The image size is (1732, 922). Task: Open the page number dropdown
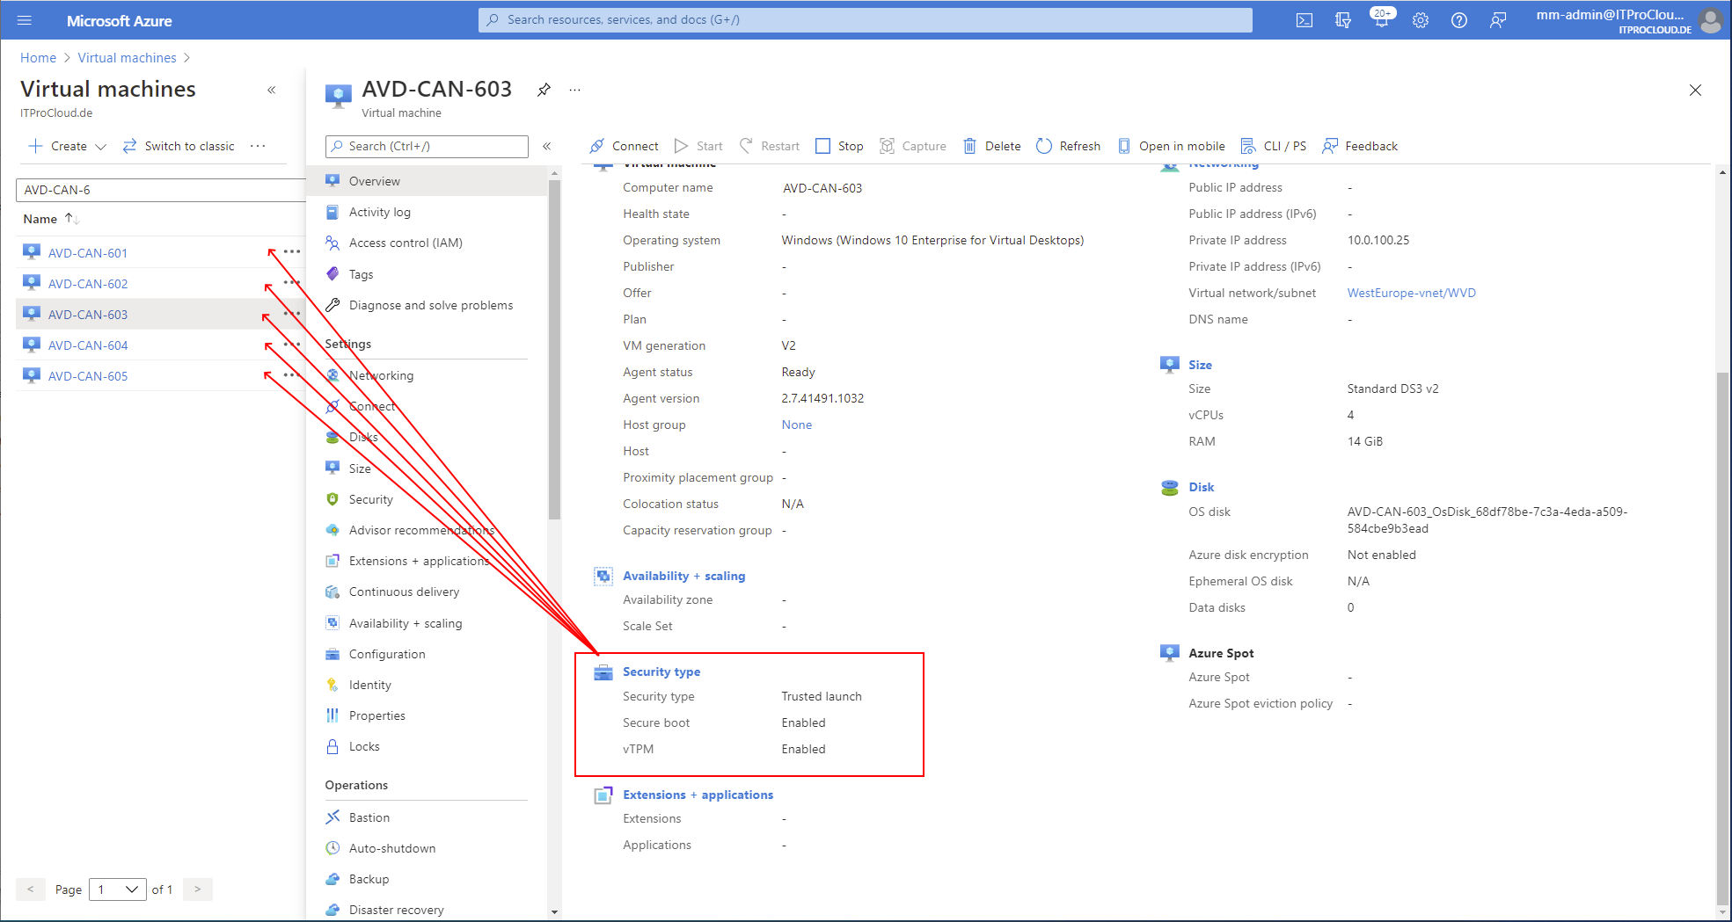click(118, 889)
